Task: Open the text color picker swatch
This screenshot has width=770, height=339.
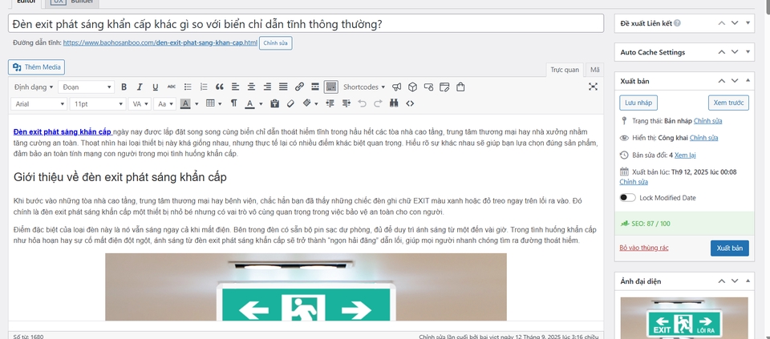Action: [249, 103]
